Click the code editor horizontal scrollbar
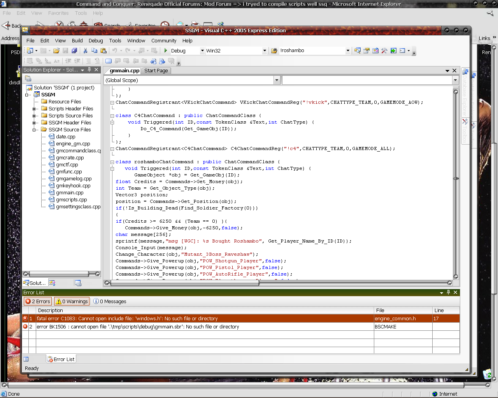 tap(185, 283)
